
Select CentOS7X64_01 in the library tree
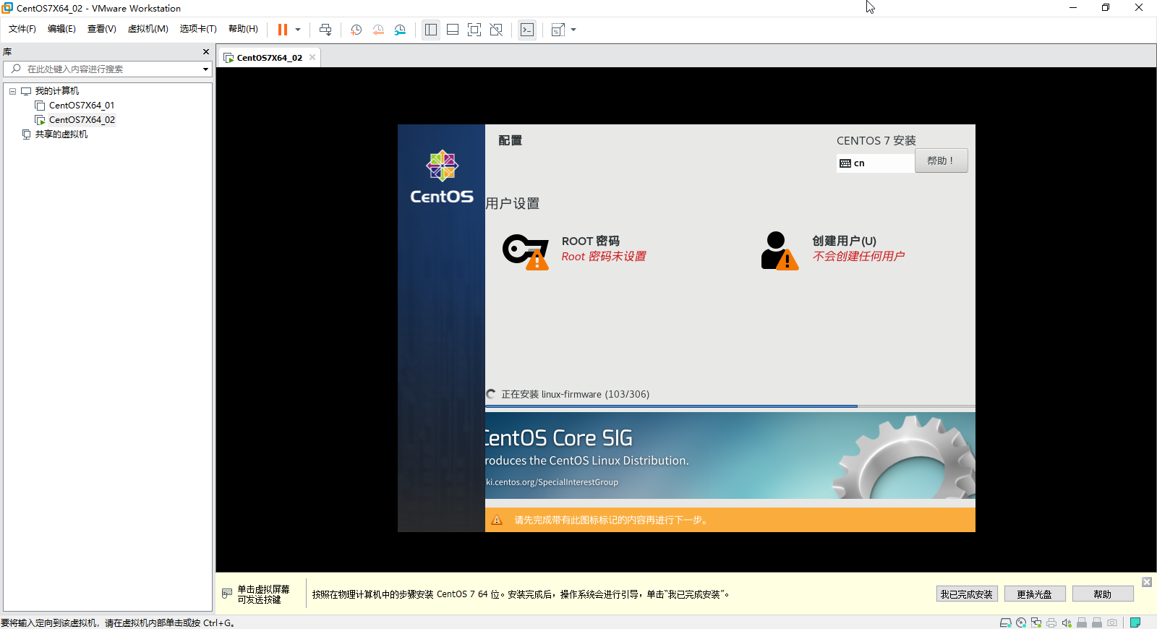coord(82,106)
